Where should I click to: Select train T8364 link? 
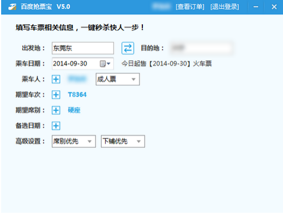click(x=77, y=95)
